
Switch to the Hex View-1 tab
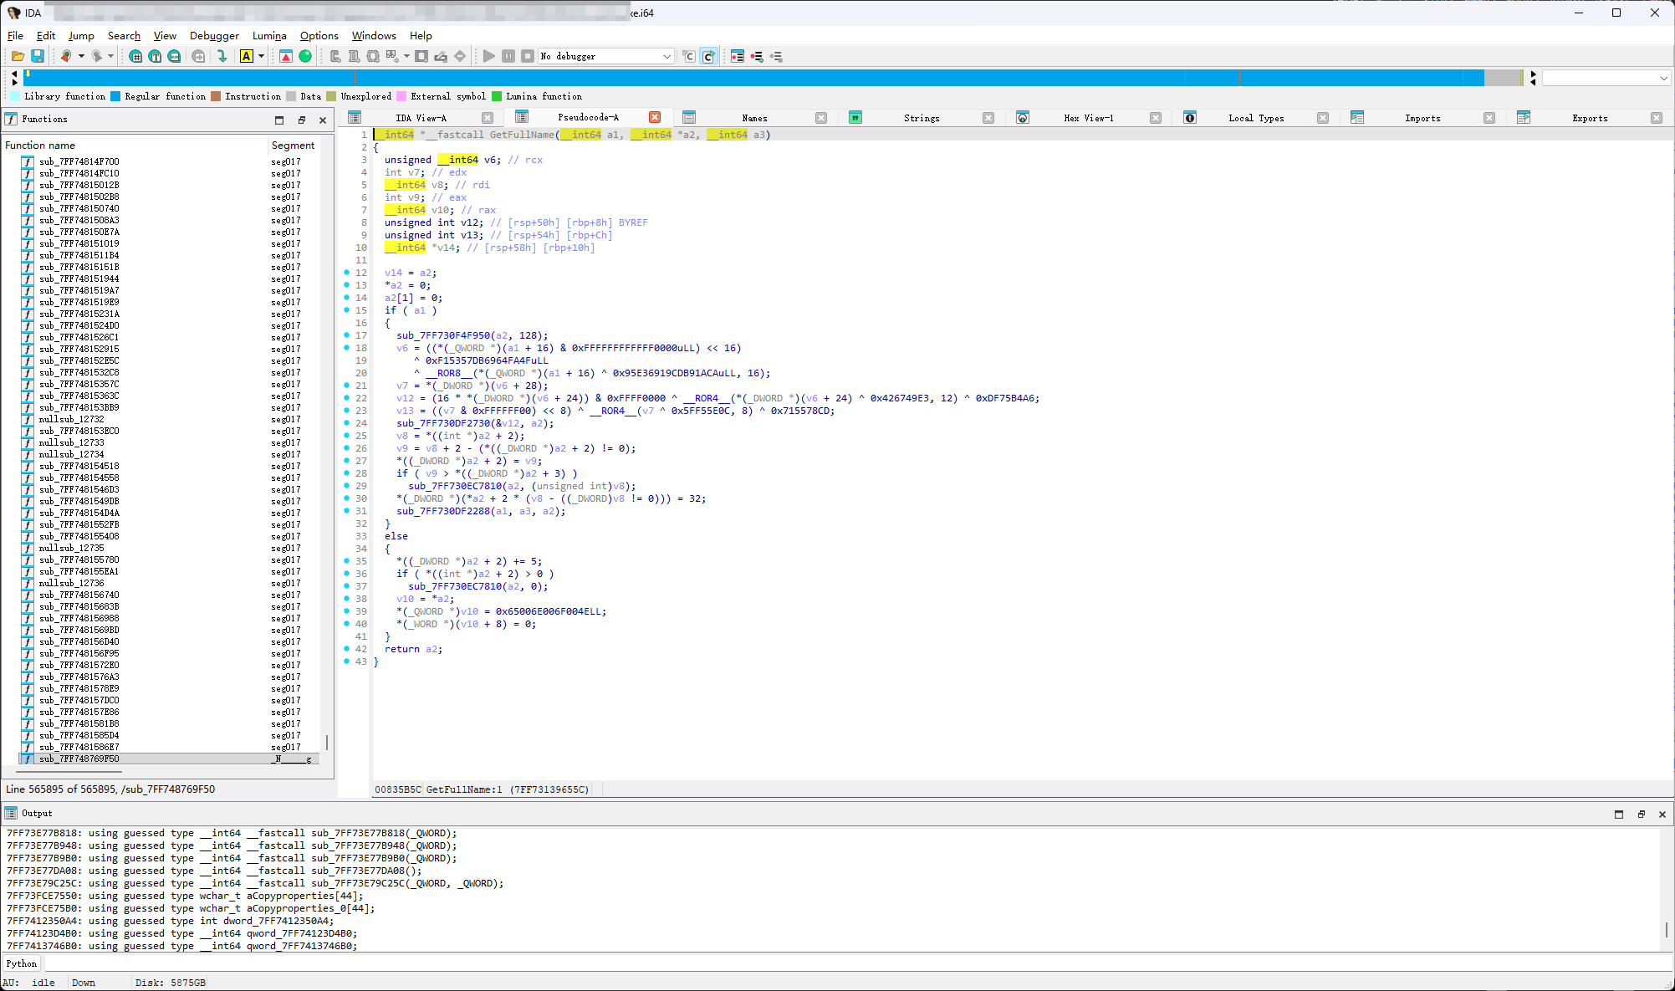tap(1088, 118)
